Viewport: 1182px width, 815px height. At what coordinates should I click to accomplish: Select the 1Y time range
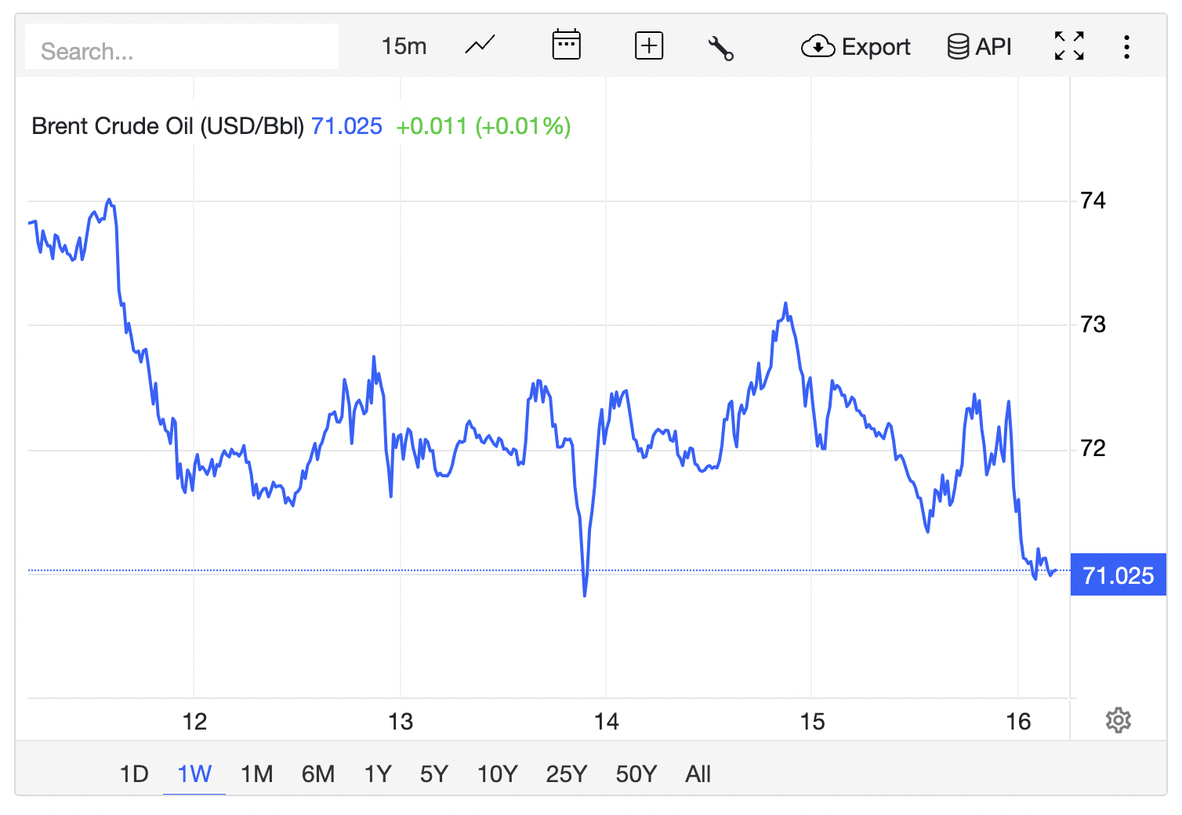[x=378, y=774]
